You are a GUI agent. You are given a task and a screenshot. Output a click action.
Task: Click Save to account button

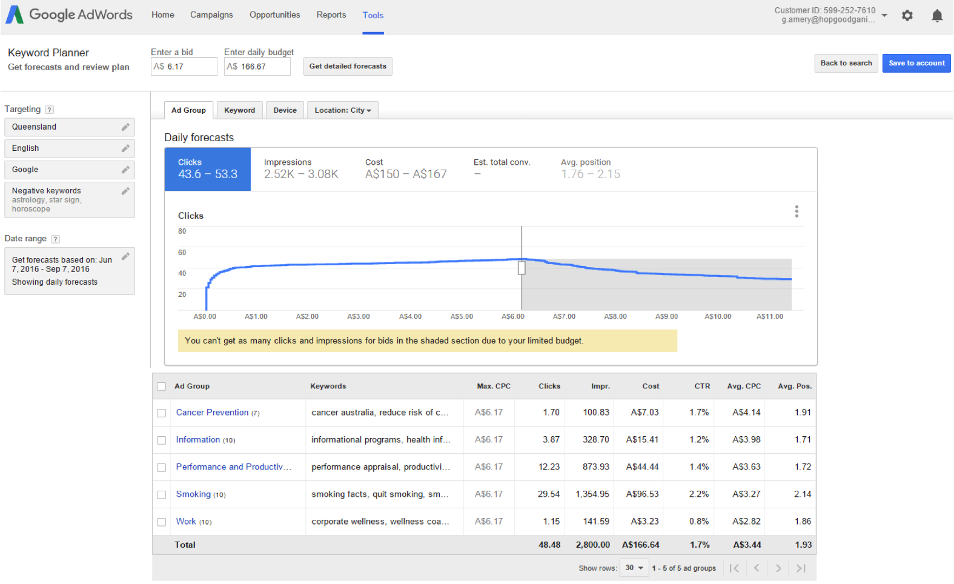tap(916, 63)
